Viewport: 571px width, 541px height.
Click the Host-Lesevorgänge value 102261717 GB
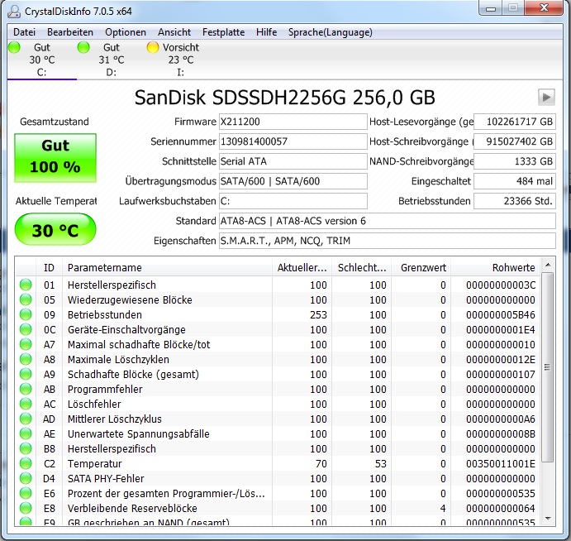pos(515,122)
